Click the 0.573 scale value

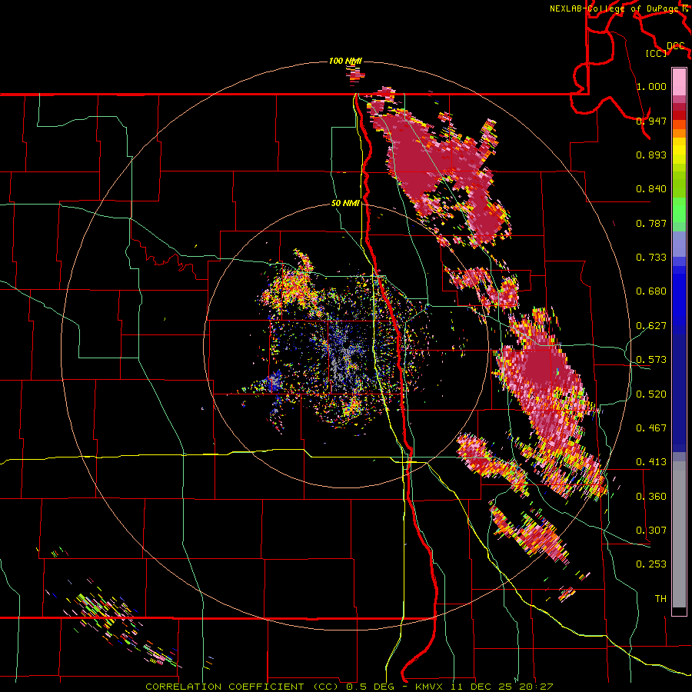[651, 360]
